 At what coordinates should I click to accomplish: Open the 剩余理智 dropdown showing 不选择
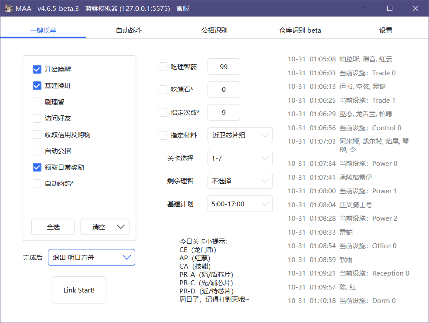[x=240, y=181]
